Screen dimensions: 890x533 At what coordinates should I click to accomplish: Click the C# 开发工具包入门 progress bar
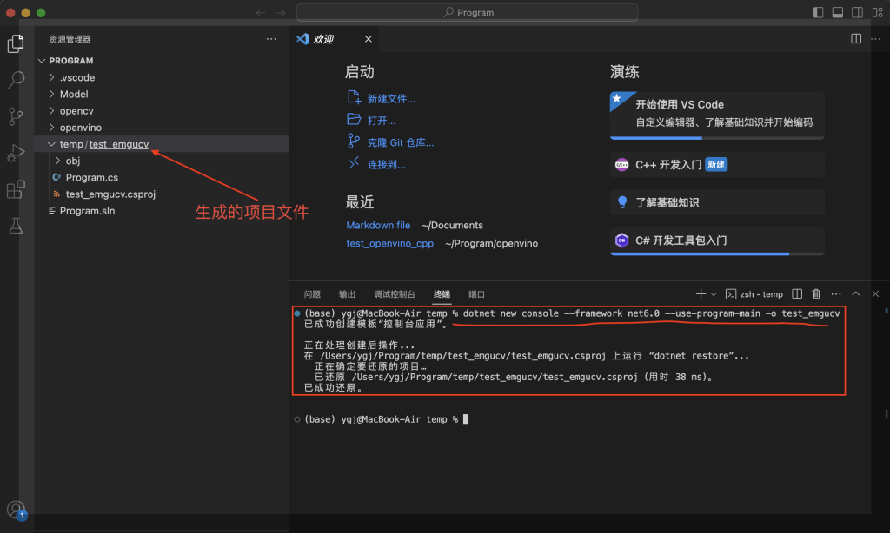[x=716, y=253]
